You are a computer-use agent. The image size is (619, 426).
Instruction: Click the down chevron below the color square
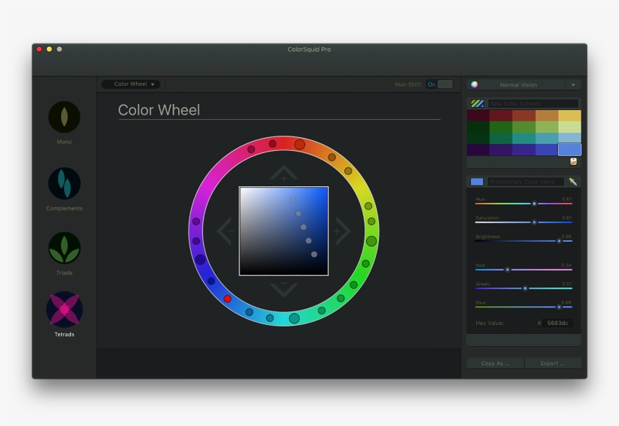[x=283, y=290]
